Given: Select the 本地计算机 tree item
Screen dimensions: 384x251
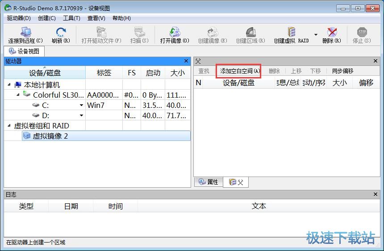Looking at the screenshot, I should point(42,85).
